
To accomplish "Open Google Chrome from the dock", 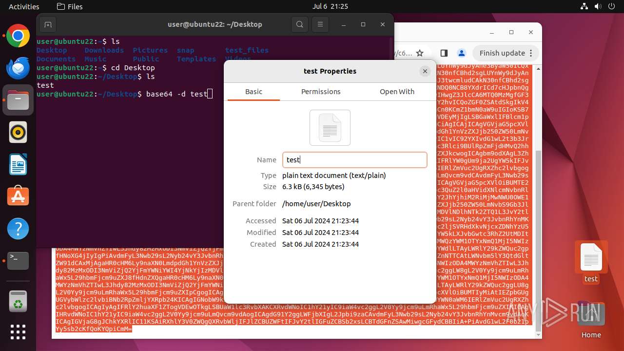I will pos(18,36).
